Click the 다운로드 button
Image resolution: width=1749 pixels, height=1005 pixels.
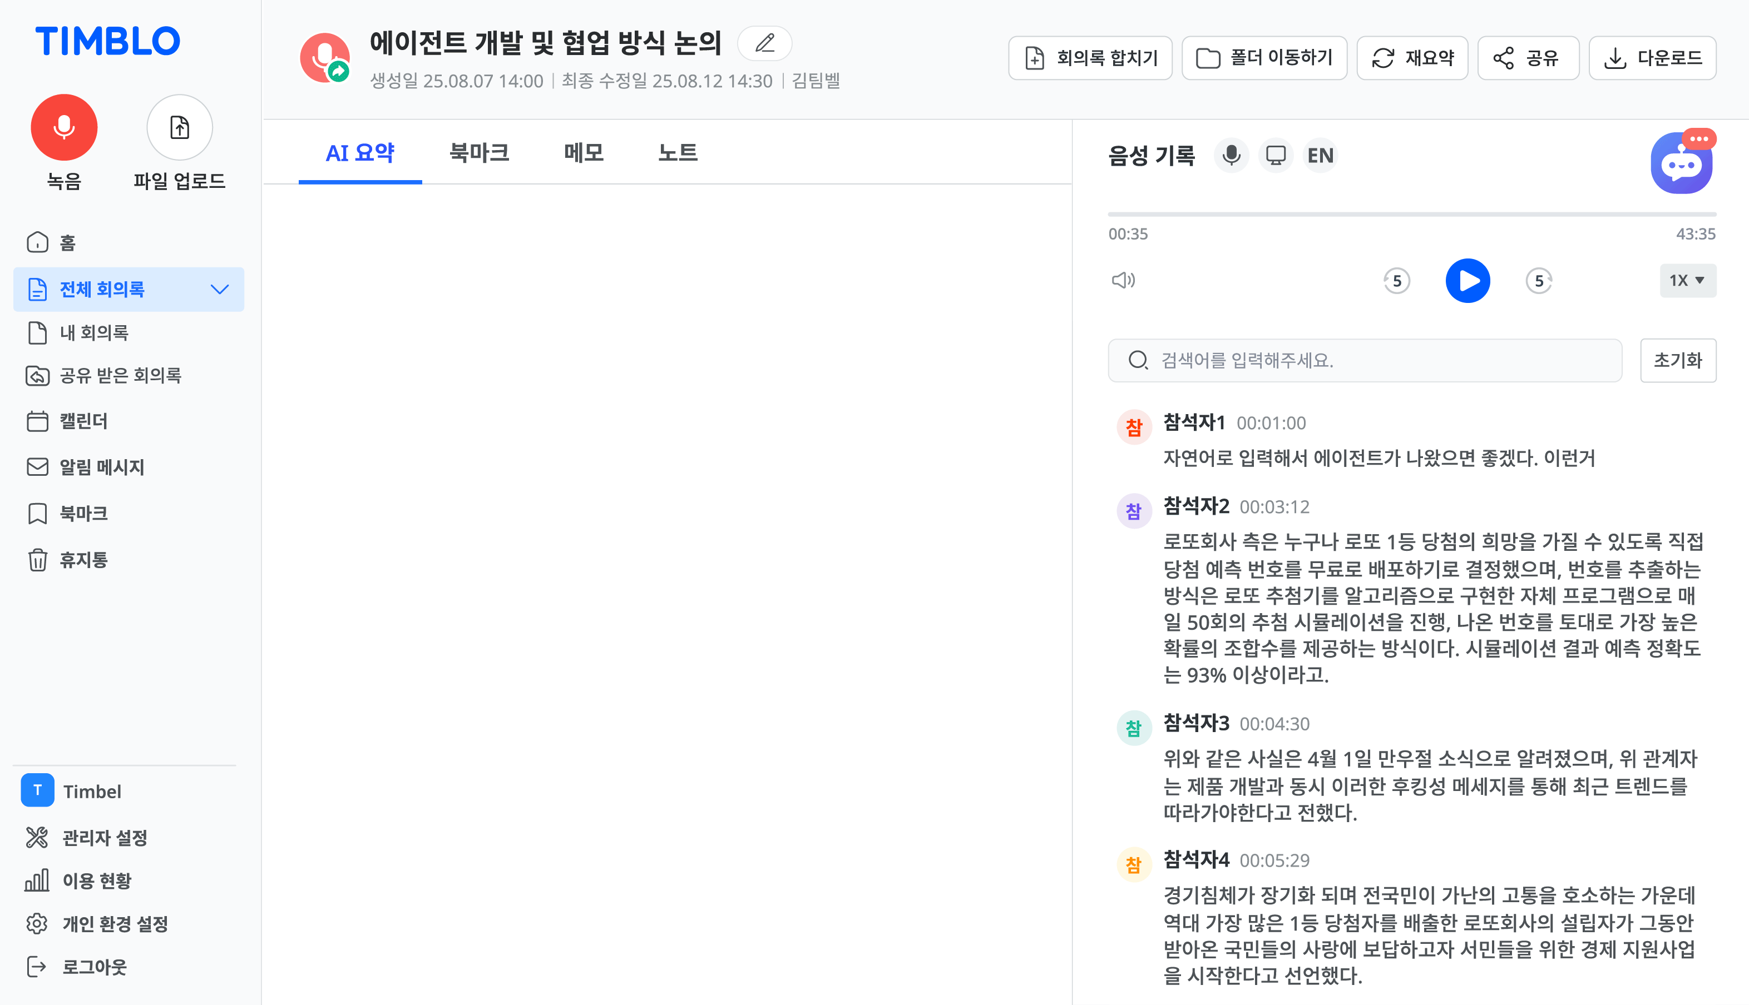point(1652,58)
